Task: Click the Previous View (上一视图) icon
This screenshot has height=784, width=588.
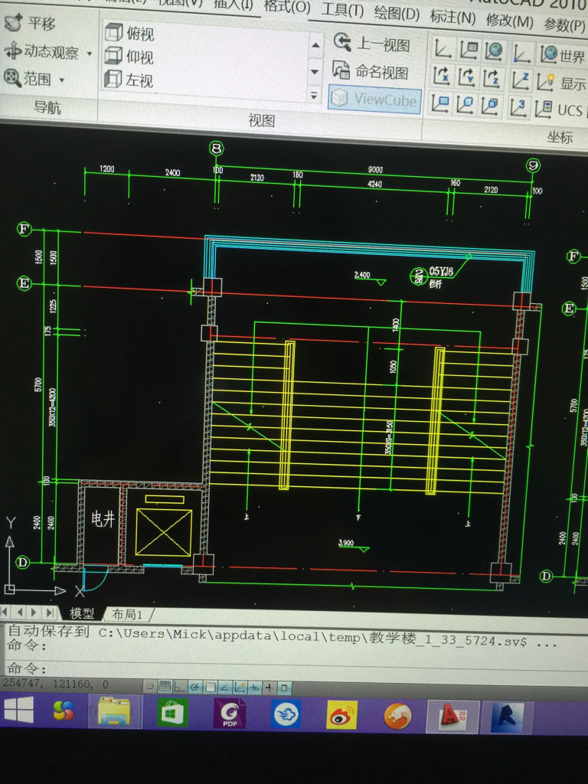Action: (x=341, y=43)
